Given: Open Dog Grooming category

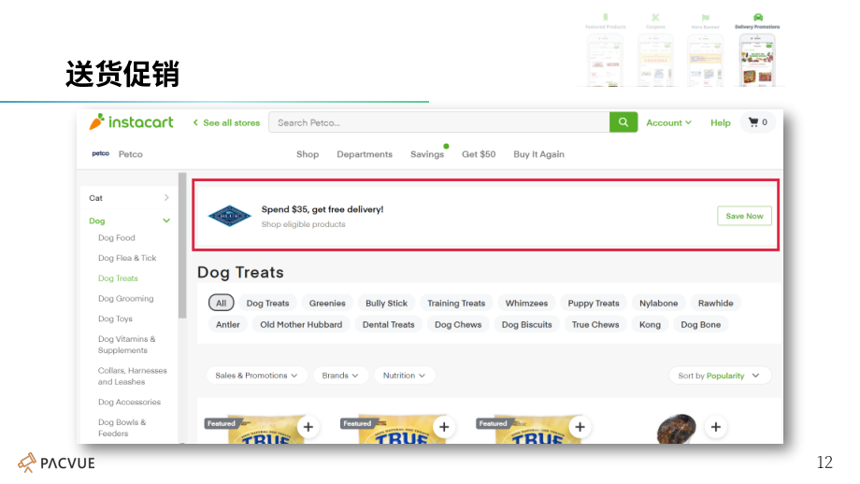Looking at the screenshot, I should [125, 299].
